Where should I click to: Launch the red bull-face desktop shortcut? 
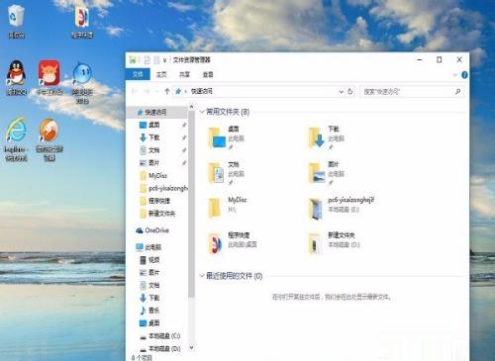coord(49,77)
